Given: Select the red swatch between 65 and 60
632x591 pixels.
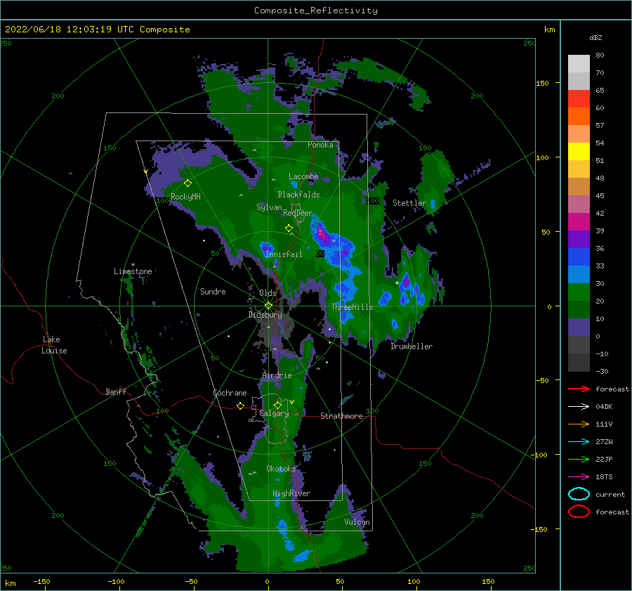Looking at the screenshot, I should [579, 99].
